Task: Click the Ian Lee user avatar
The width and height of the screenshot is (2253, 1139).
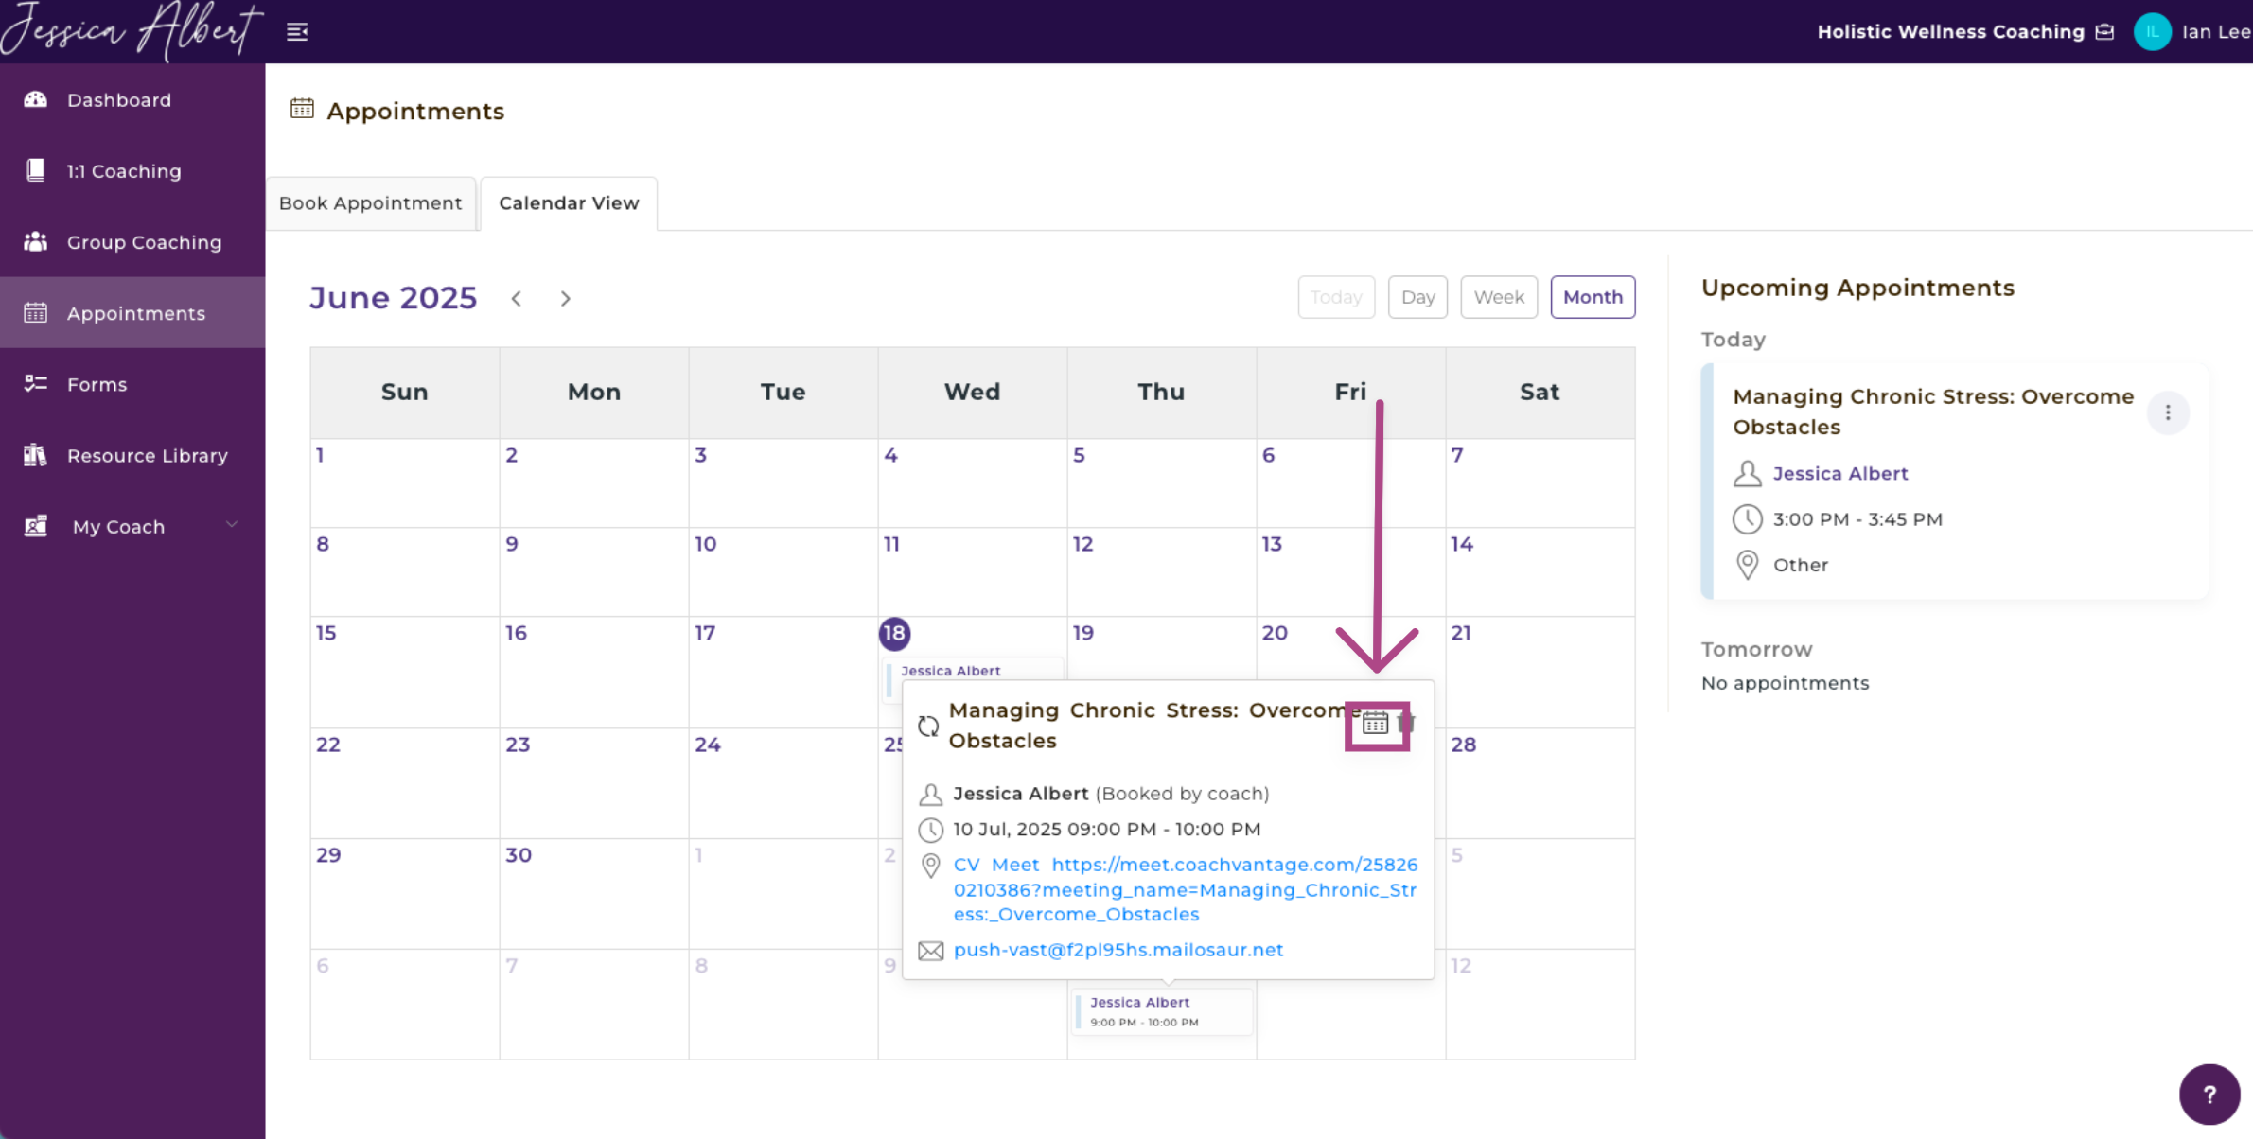Action: point(2153,32)
